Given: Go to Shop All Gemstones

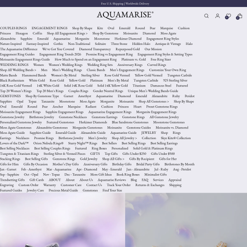Looking at the screenshot, I should [x=154, y=101].
